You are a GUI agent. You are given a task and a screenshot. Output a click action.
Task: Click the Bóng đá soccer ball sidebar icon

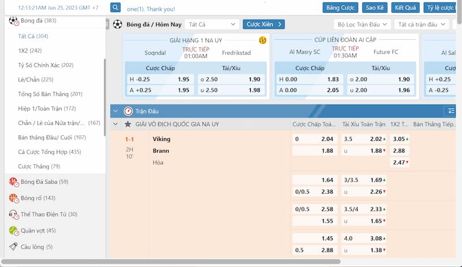(14, 21)
